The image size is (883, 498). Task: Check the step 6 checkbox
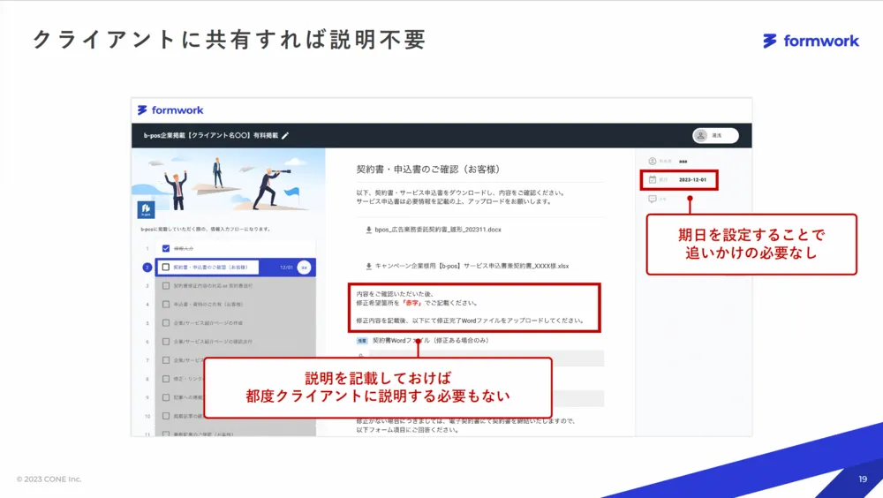[166, 342]
